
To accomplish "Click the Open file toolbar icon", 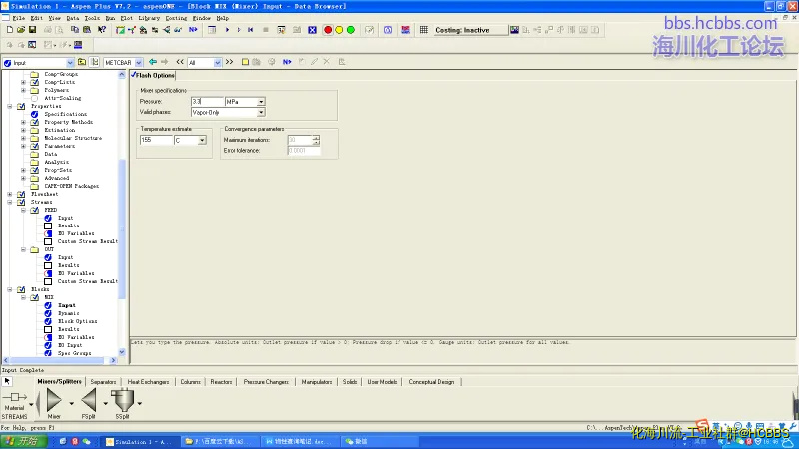I will point(21,30).
